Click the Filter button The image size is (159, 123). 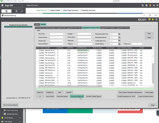[149, 34]
